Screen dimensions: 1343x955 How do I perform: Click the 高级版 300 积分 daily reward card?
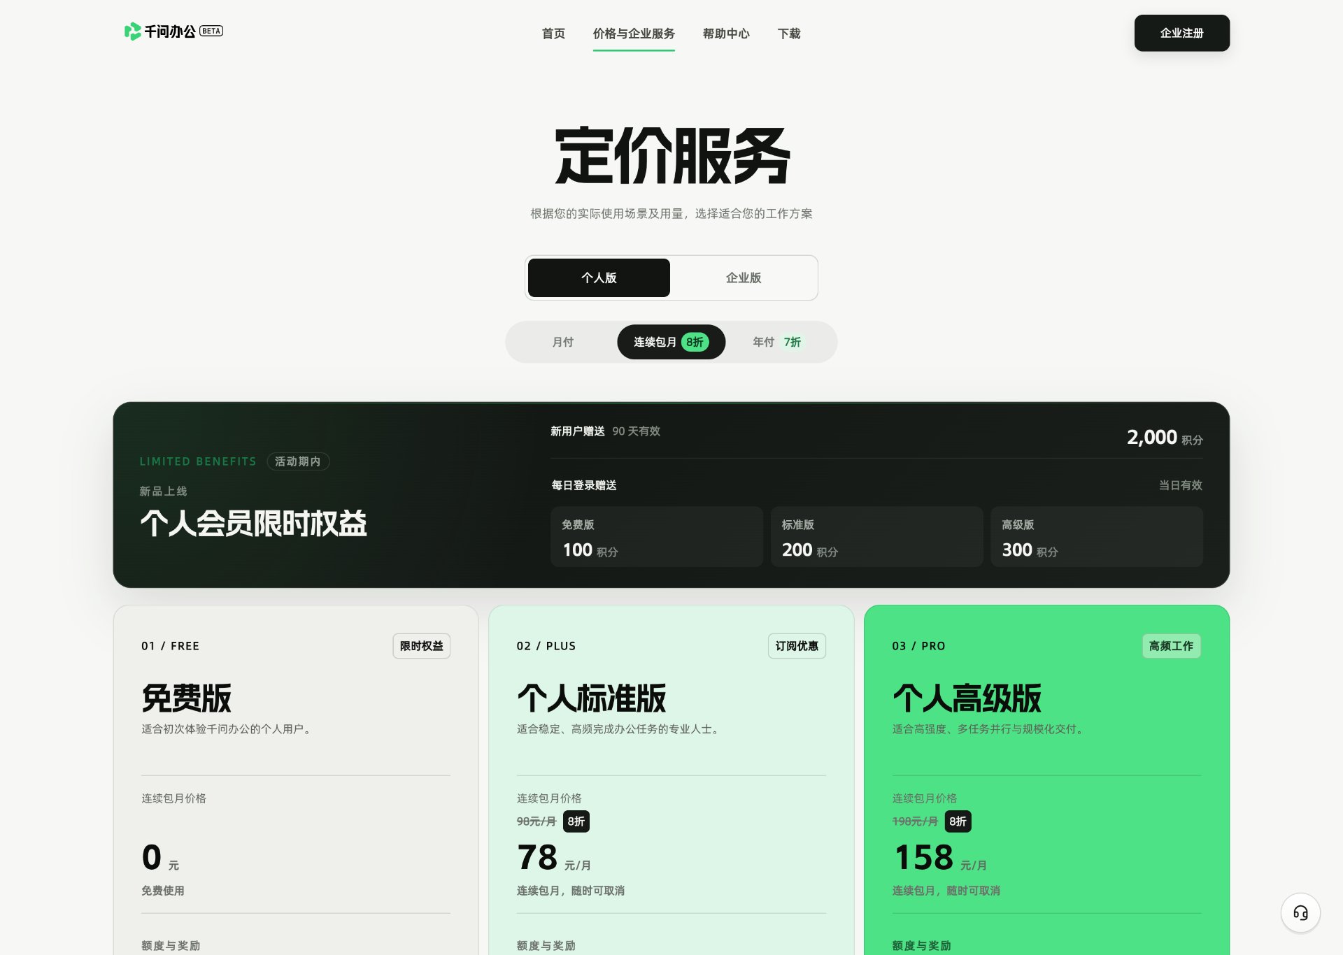(1097, 537)
